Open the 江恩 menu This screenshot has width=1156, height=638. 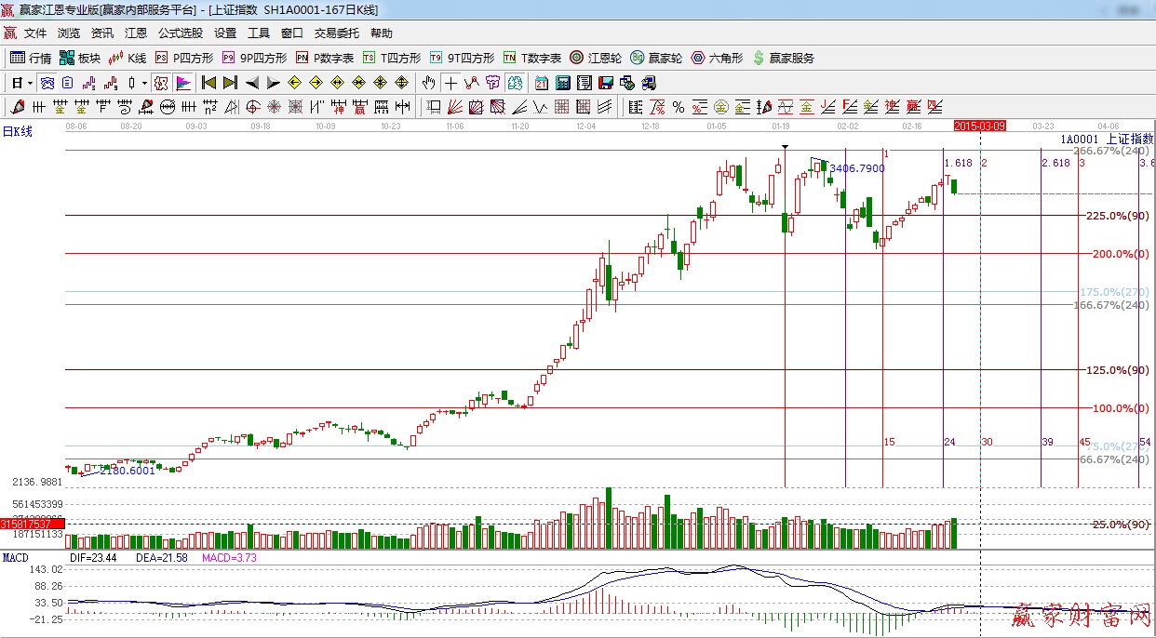click(x=136, y=33)
